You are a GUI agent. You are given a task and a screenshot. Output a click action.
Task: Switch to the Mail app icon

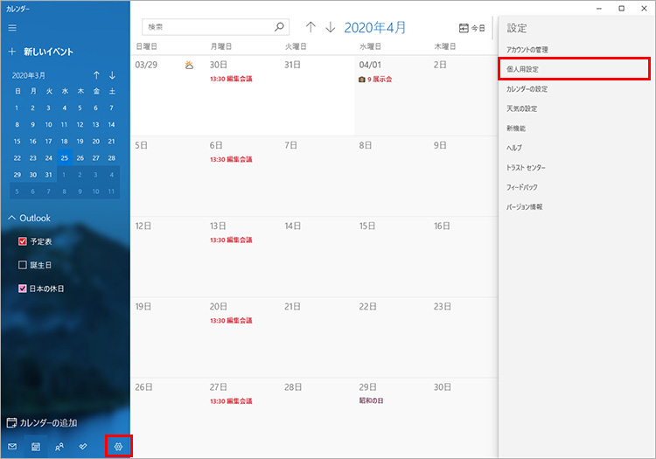(12, 447)
